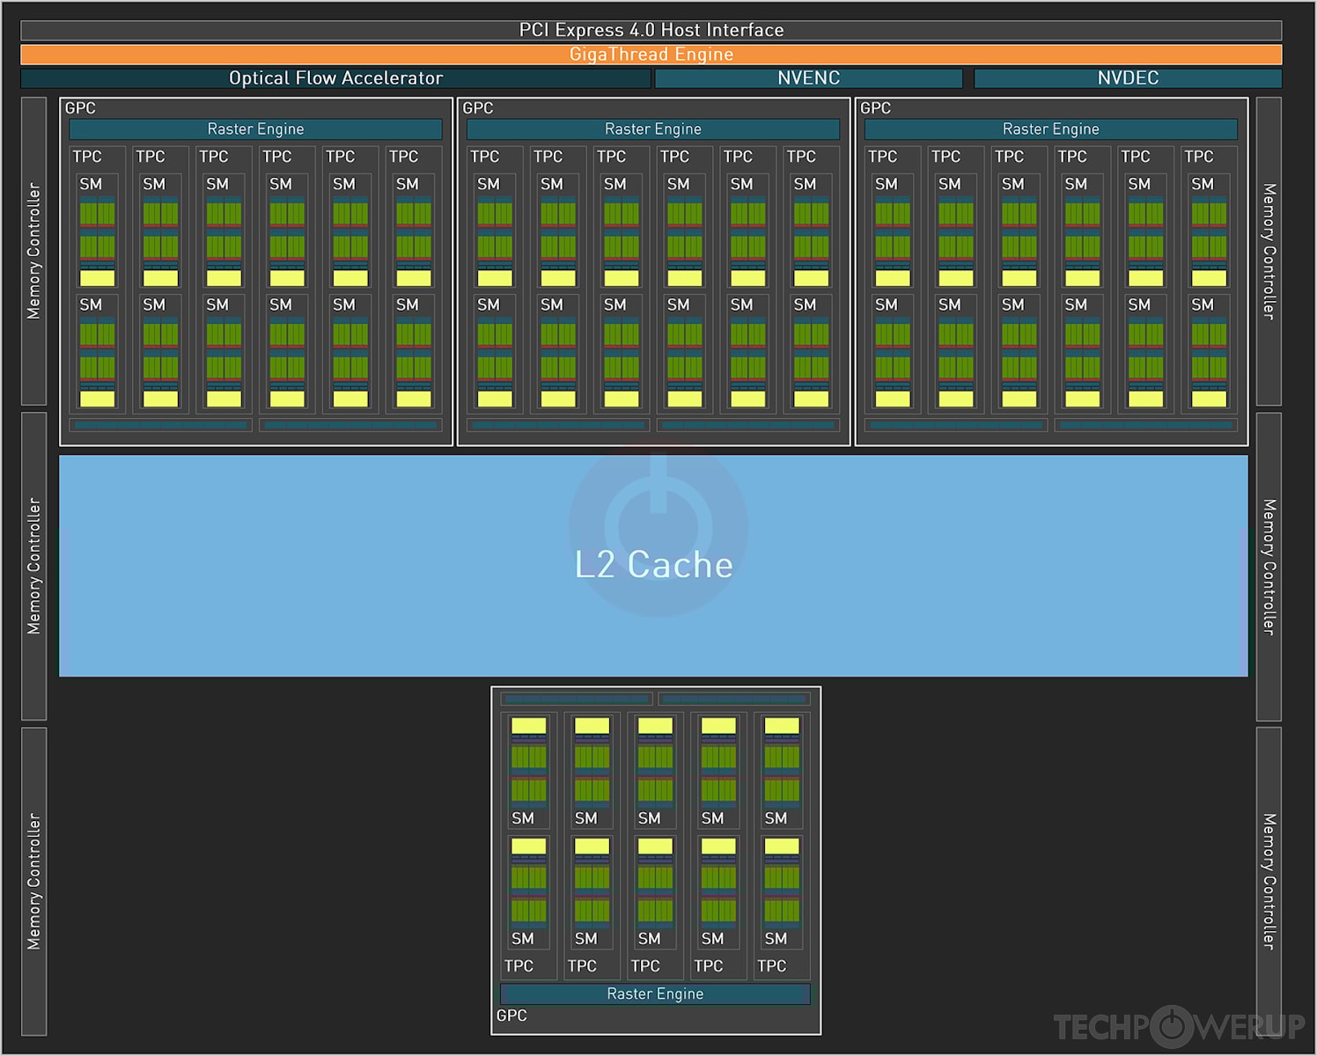Select the middle-right Memory Controller block
Screen dimensions: 1317x1056
click(1269, 567)
